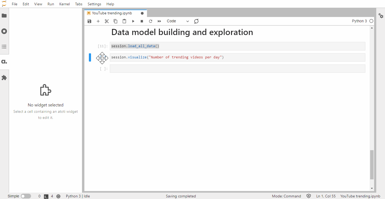Image resolution: width=385 pixels, height=199 pixels.
Task: Open the Edit menu
Action: click(26, 4)
